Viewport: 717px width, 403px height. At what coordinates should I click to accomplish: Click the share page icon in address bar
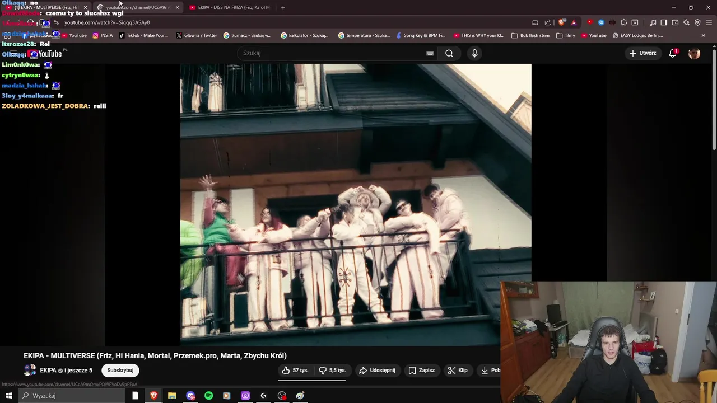pyautogui.click(x=548, y=22)
